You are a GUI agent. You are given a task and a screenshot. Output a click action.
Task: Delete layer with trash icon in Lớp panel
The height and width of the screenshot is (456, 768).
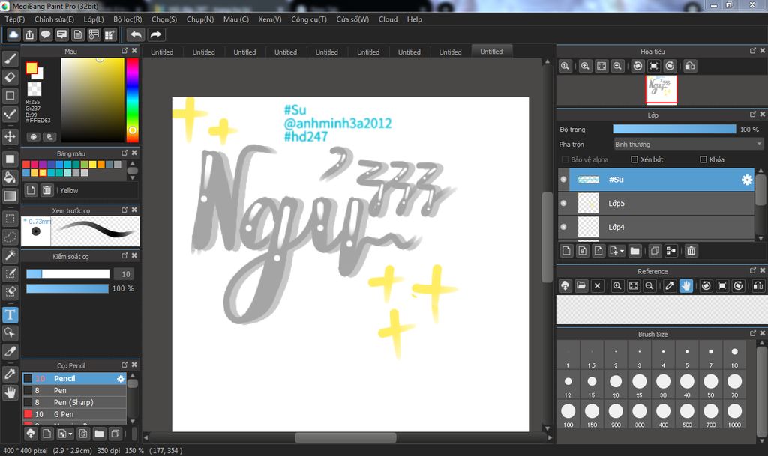pos(691,251)
